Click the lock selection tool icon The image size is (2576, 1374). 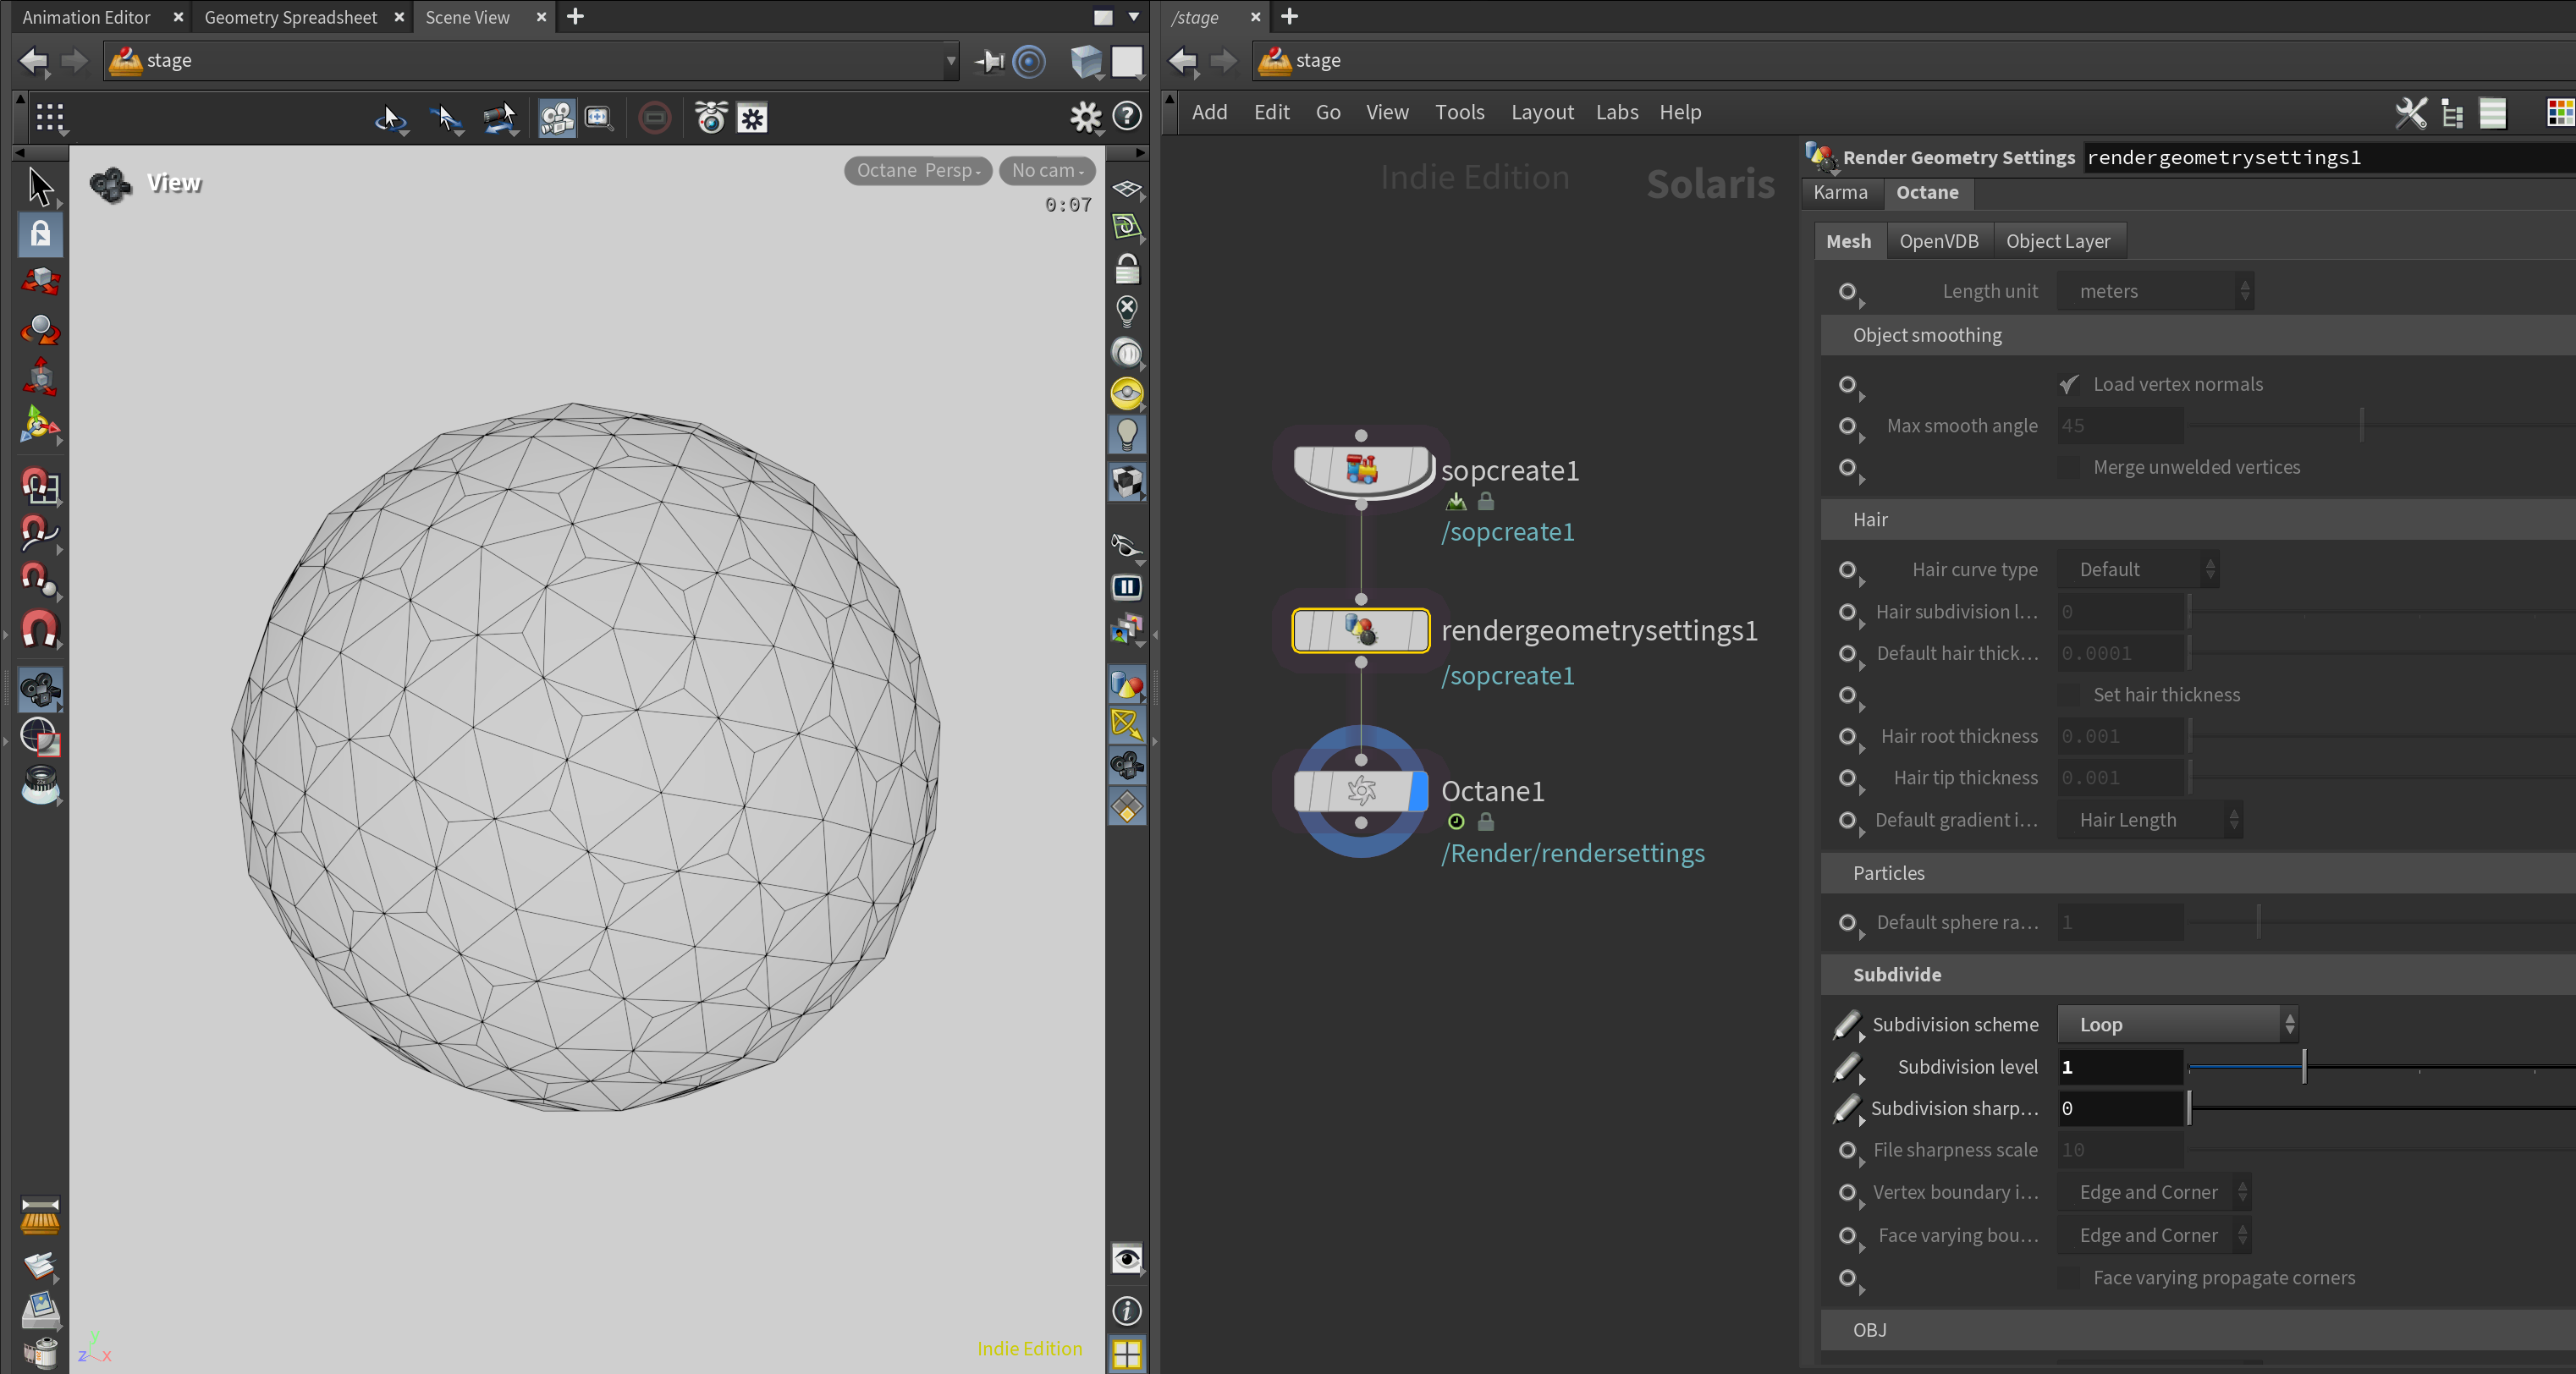(x=40, y=234)
